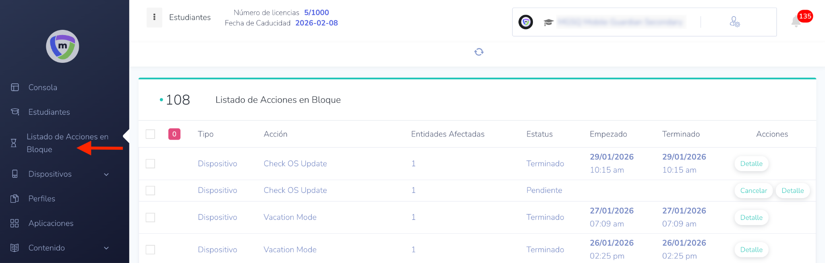This screenshot has width=825, height=263.
Task: Click the Mobile Guardian shield logo
Action: point(62,46)
